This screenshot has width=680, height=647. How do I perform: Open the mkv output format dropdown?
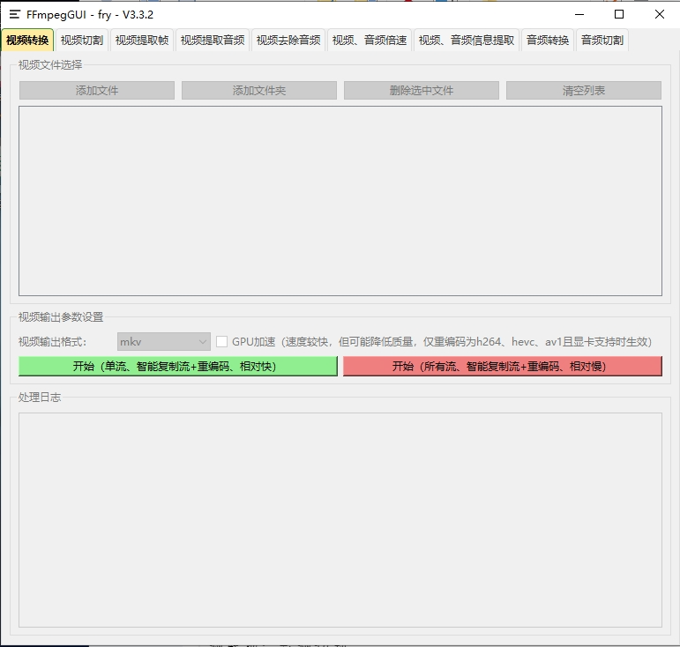point(164,342)
